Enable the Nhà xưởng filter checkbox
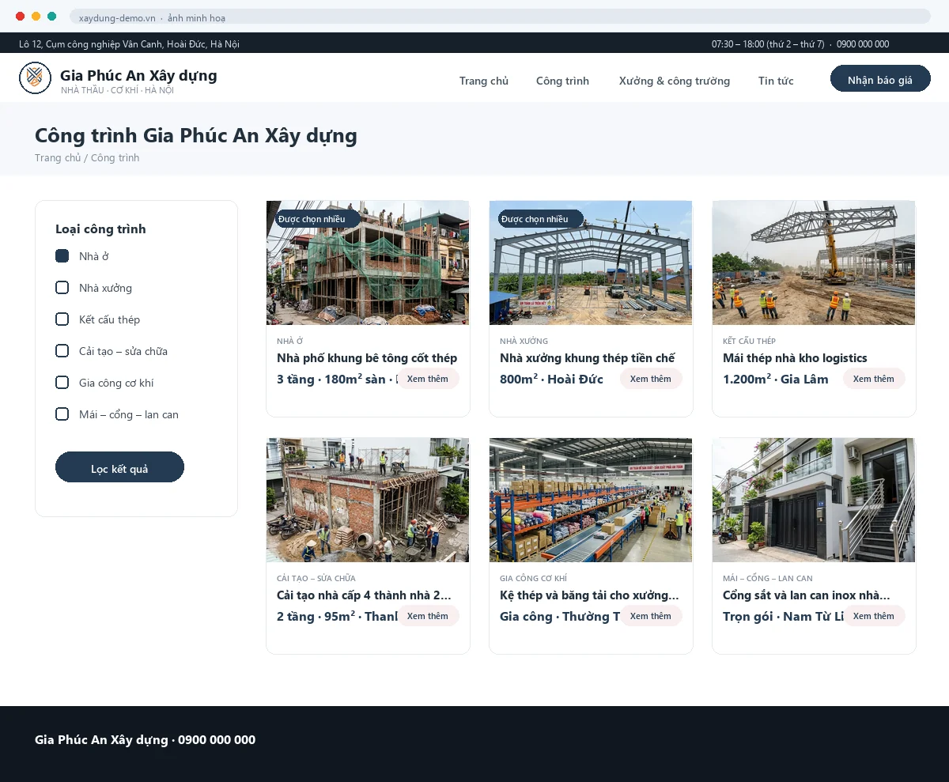Image resolution: width=949 pixels, height=782 pixels. coord(62,288)
